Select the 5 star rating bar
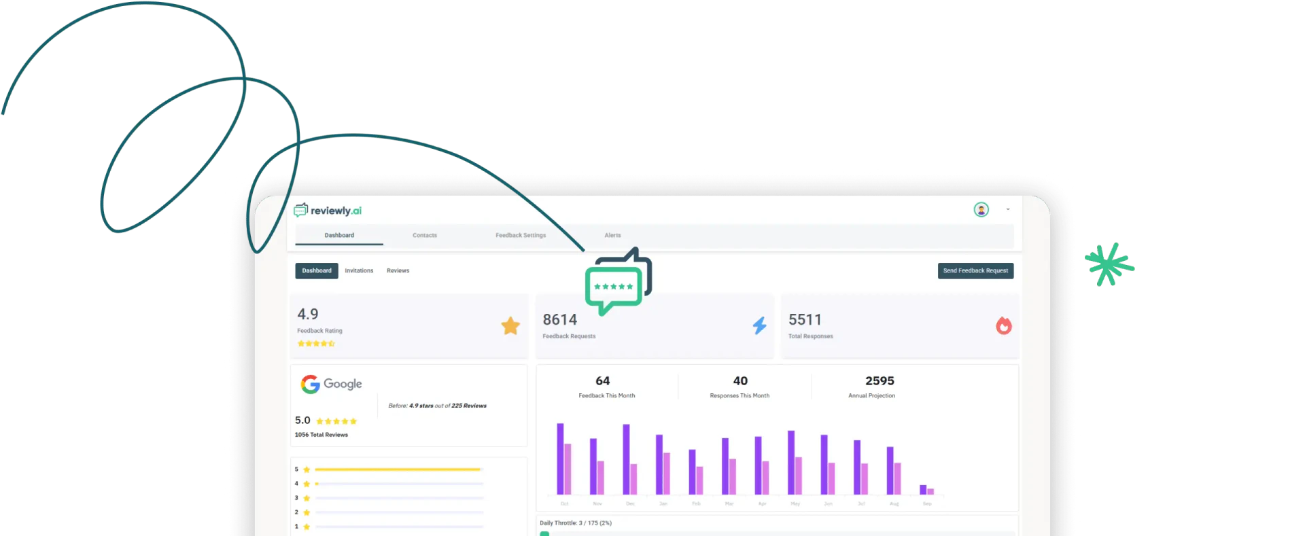 coord(399,469)
